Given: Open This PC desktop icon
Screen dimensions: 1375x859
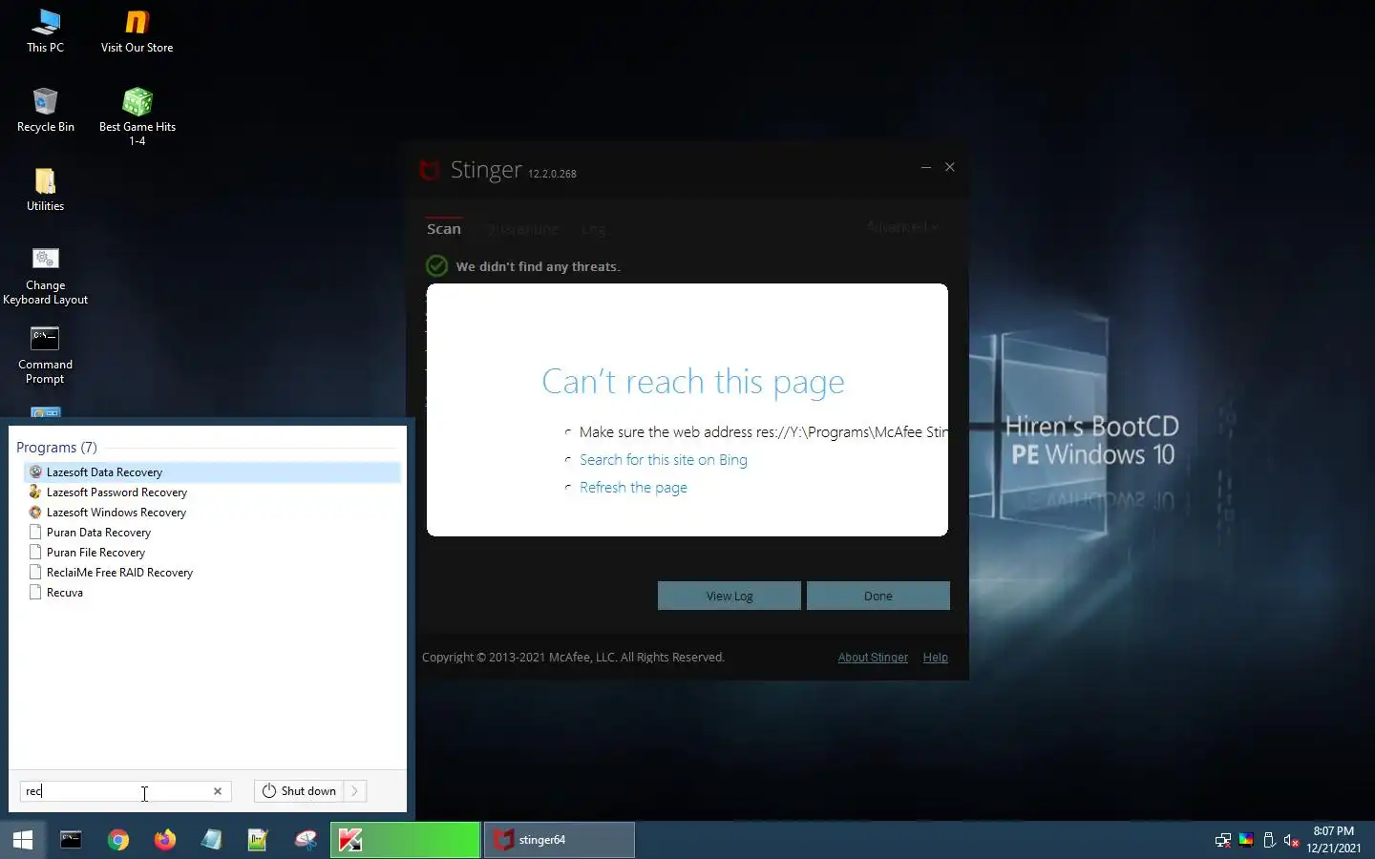Looking at the screenshot, I should [x=45, y=31].
